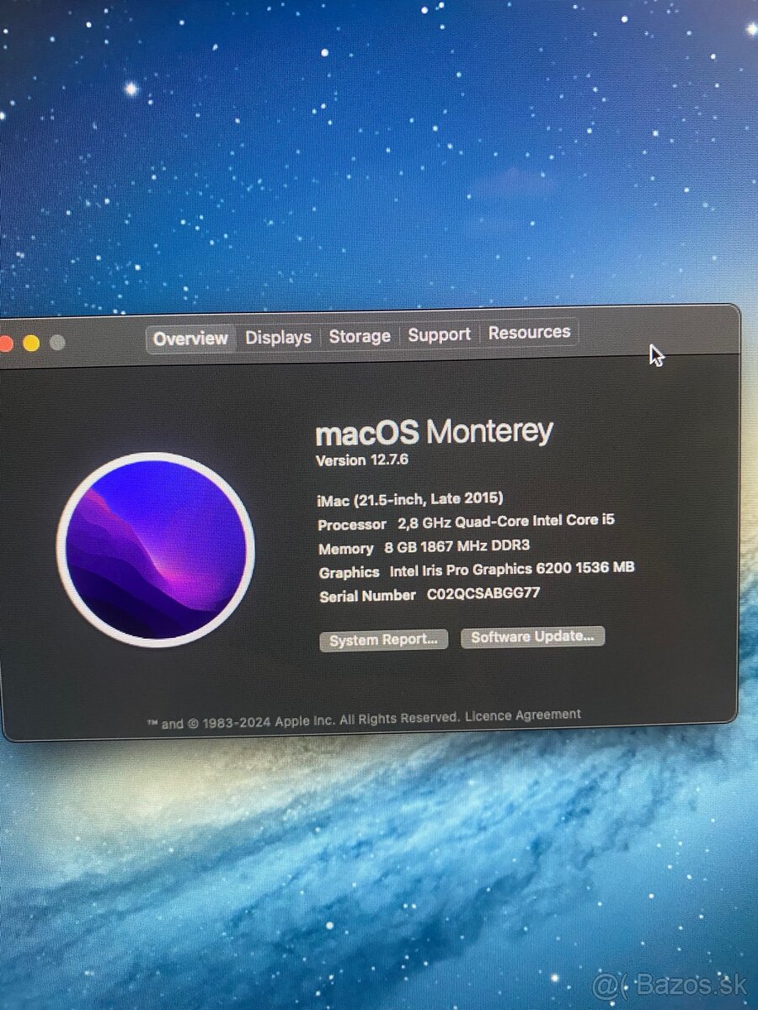
Task: Open the Displays tab
Action: tap(278, 337)
